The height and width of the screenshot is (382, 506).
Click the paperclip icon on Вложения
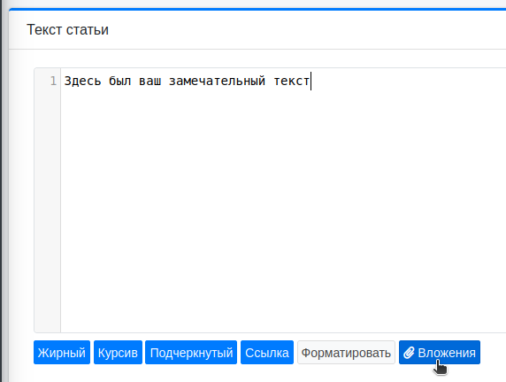(409, 353)
